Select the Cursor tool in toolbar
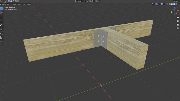The image size is (180, 101). [1, 12]
